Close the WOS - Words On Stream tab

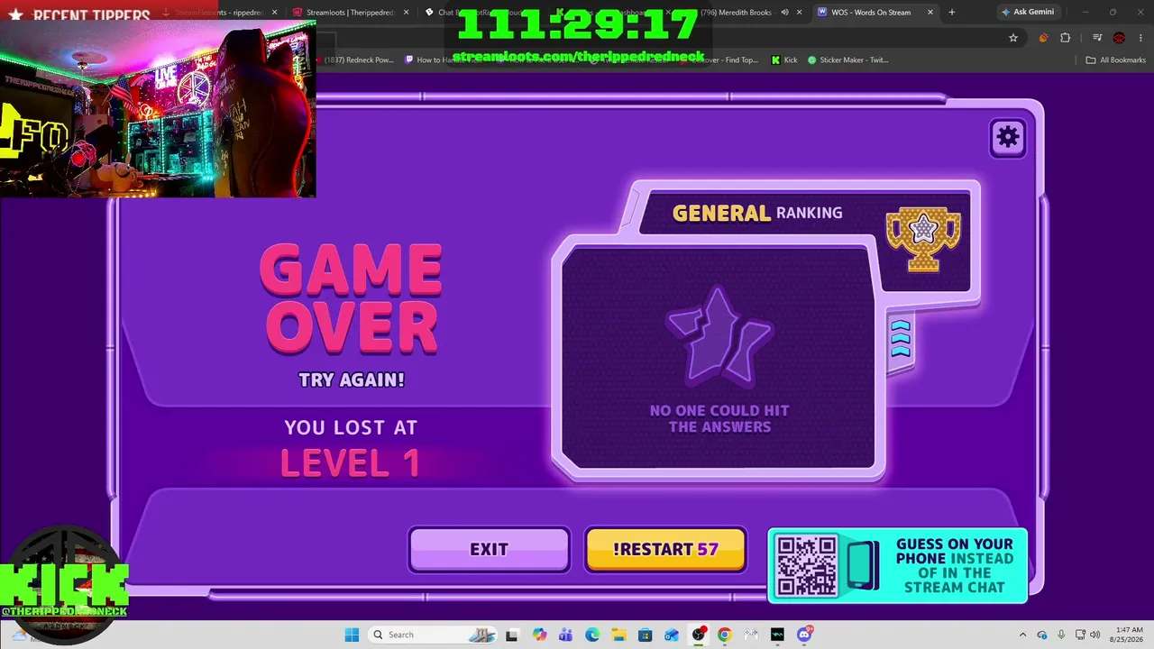930,13
